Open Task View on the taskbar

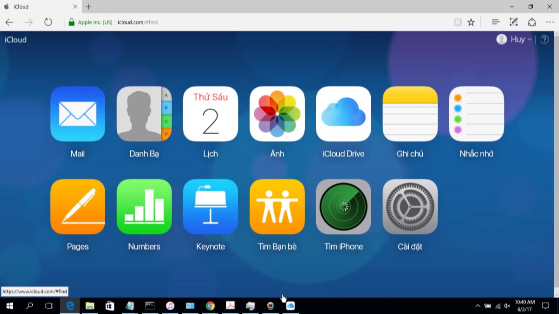point(49,306)
